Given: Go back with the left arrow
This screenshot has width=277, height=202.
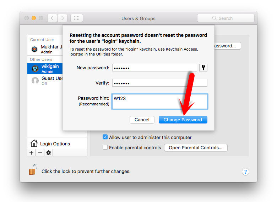Looking at the screenshot, I should [x=52, y=18].
